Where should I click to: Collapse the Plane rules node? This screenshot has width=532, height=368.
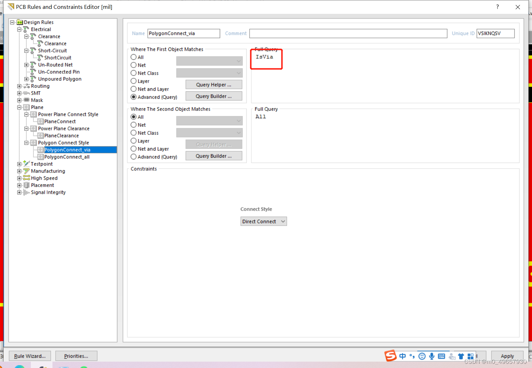click(x=19, y=107)
